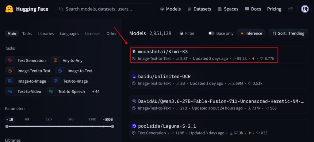314x142 pixels.
Task: Open the Datasets menu item
Action: pyautogui.click(x=199, y=9)
